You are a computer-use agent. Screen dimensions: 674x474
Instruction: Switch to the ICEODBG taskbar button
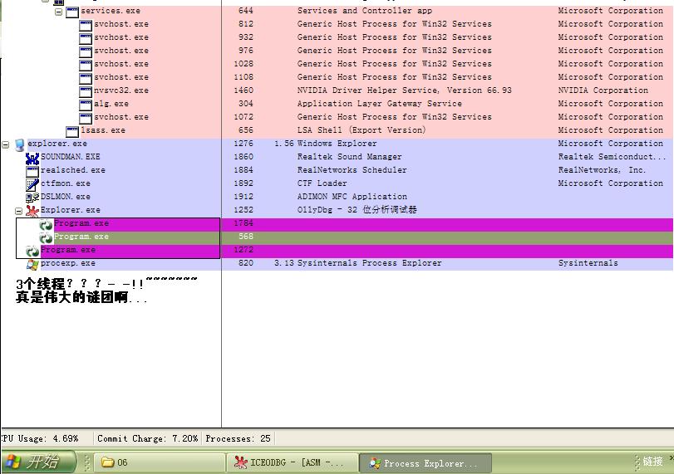[x=292, y=462]
